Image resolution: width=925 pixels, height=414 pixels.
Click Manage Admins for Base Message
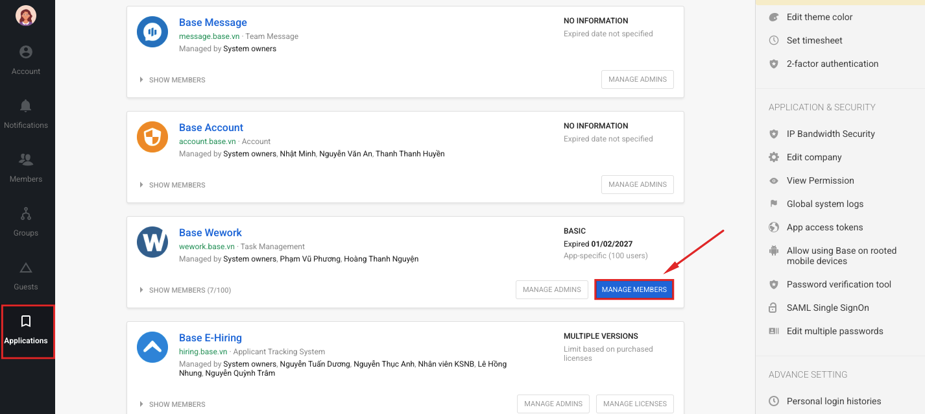pos(638,79)
